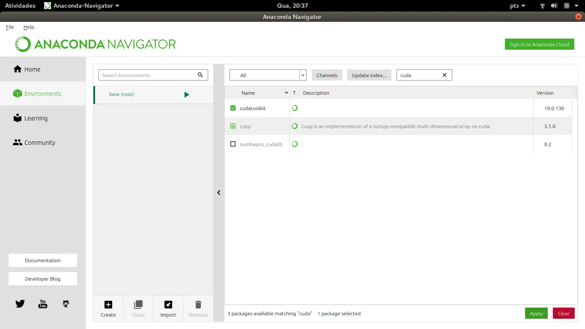
Task: Open the Twitter icon link
Action: click(20, 304)
